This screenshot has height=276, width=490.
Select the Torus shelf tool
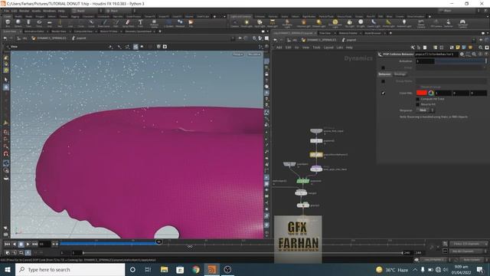39,23
